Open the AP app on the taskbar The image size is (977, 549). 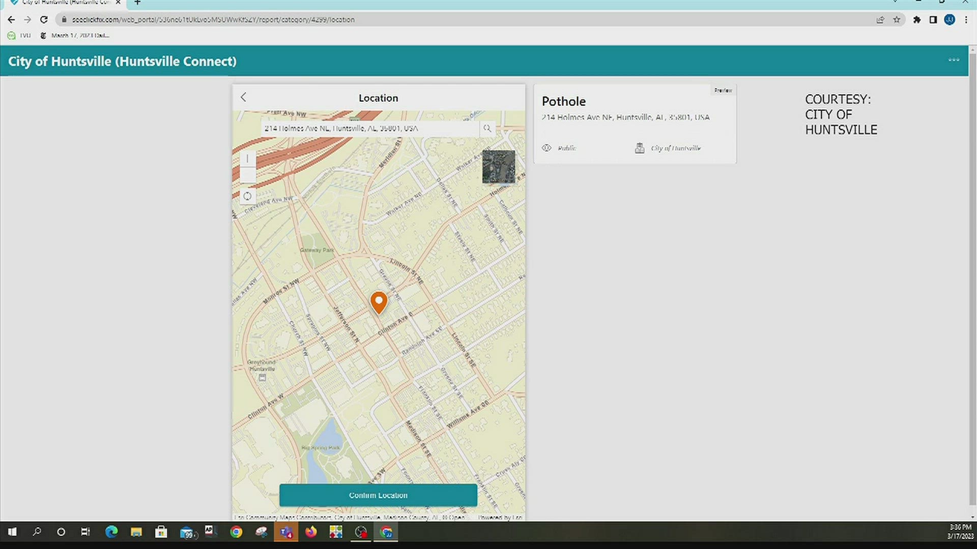coord(211,532)
